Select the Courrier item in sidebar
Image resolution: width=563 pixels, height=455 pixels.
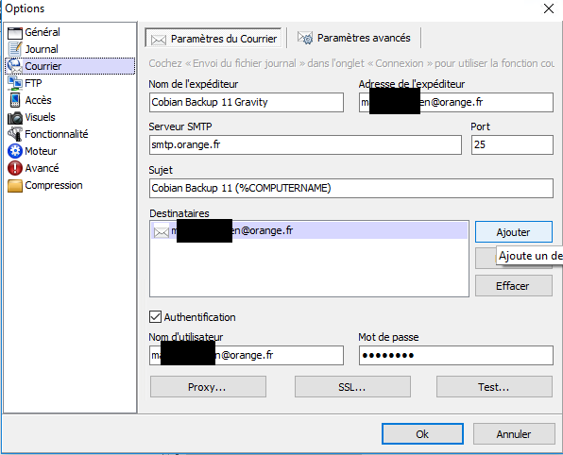click(x=70, y=66)
